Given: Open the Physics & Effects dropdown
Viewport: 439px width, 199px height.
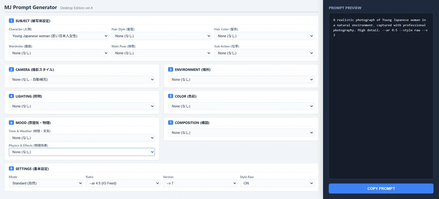Looking at the screenshot, I should 82,152.
